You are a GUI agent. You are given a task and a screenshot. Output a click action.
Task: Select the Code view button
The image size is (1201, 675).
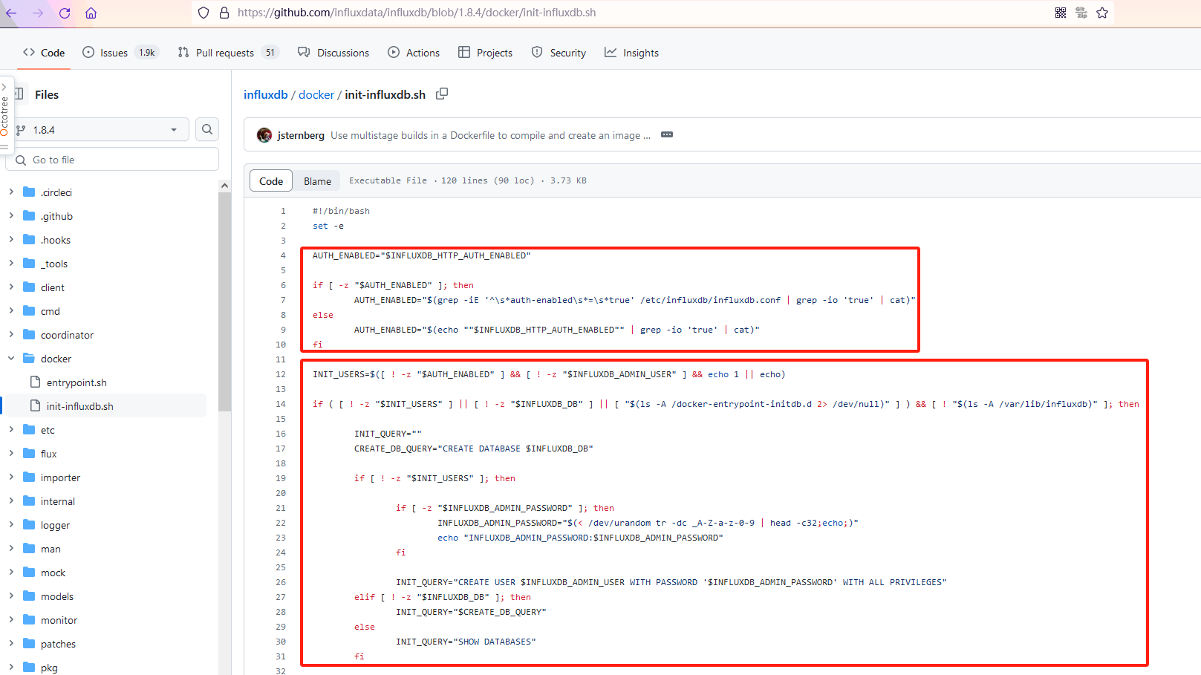(271, 181)
